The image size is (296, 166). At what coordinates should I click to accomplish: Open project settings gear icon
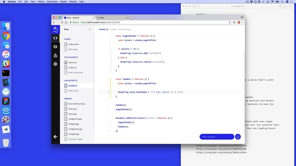click(x=55, y=64)
